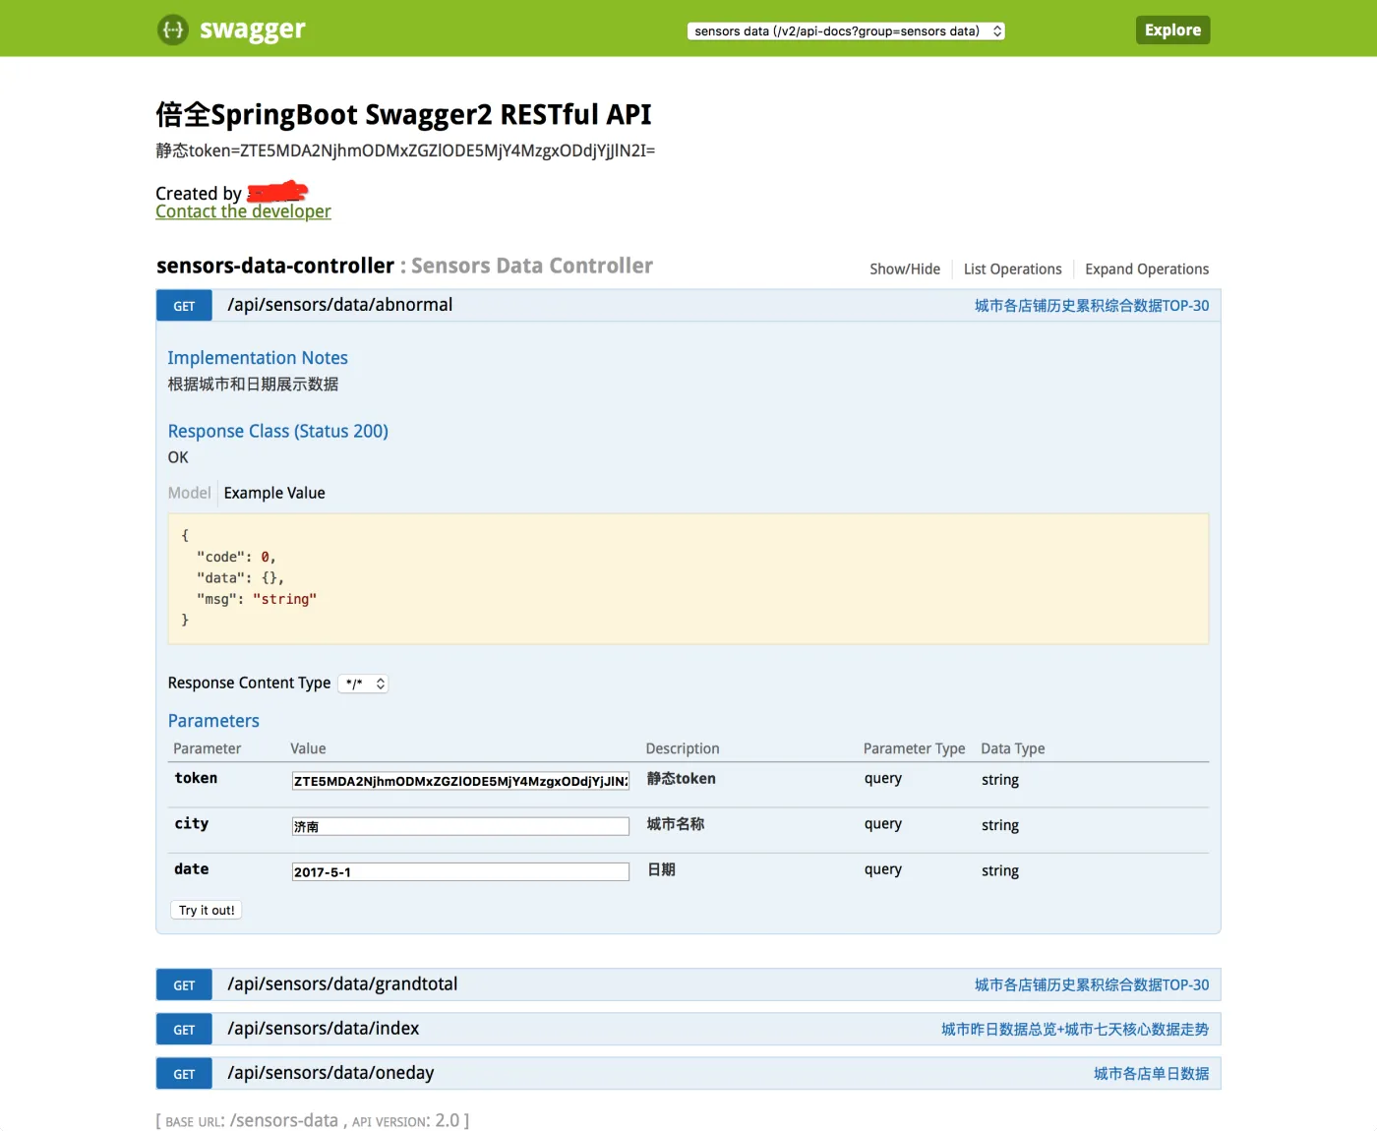Click the example JSON response box
1377x1131 pixels.
tap(688, 578)
